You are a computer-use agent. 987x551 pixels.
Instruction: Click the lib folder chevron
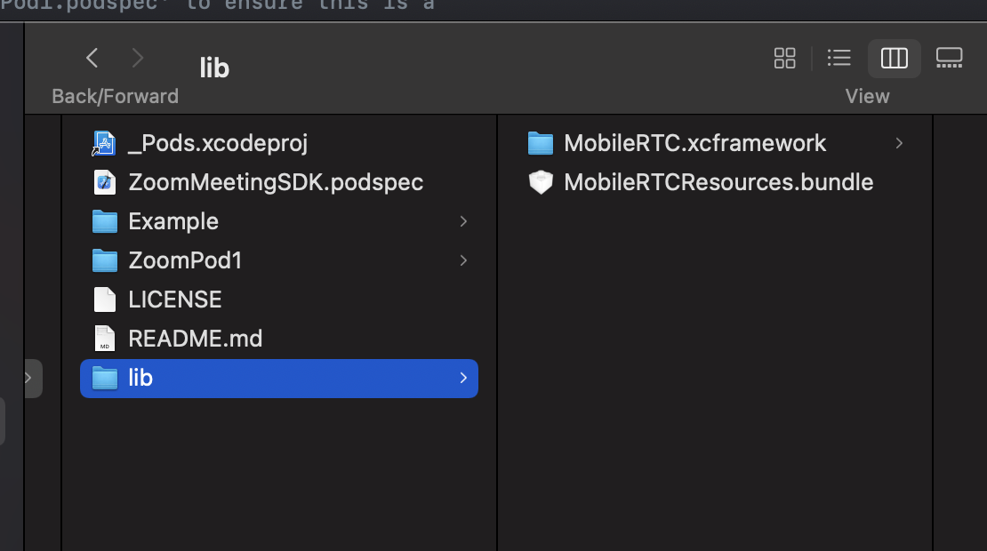463,378
